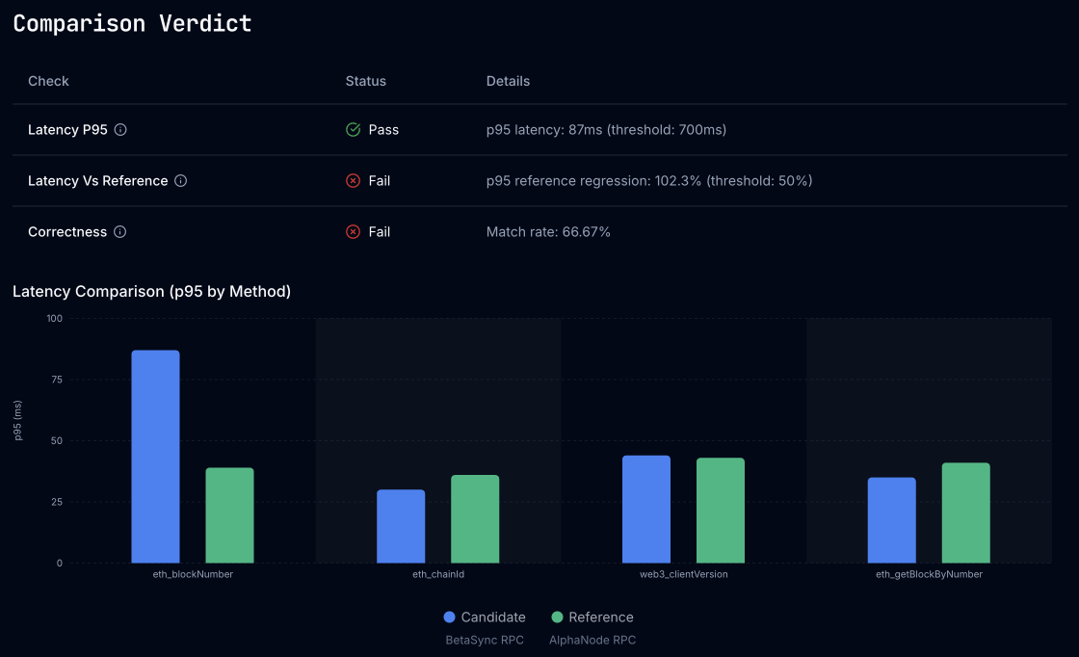This screenshot has width=1079, height=657.
Task: Click the red Fail icon in the Correctness row
Action: point(353,232)
